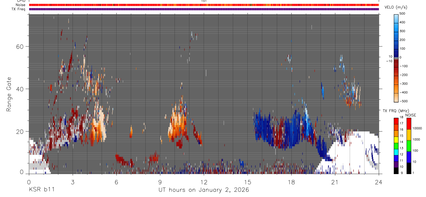This screenshot has width=426, height=197.
Task: Click the velocity scale label '-300'
Action: (x=404, y=84)
